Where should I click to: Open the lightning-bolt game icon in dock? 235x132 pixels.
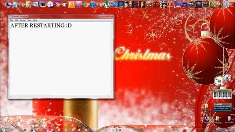click(142, 4)
